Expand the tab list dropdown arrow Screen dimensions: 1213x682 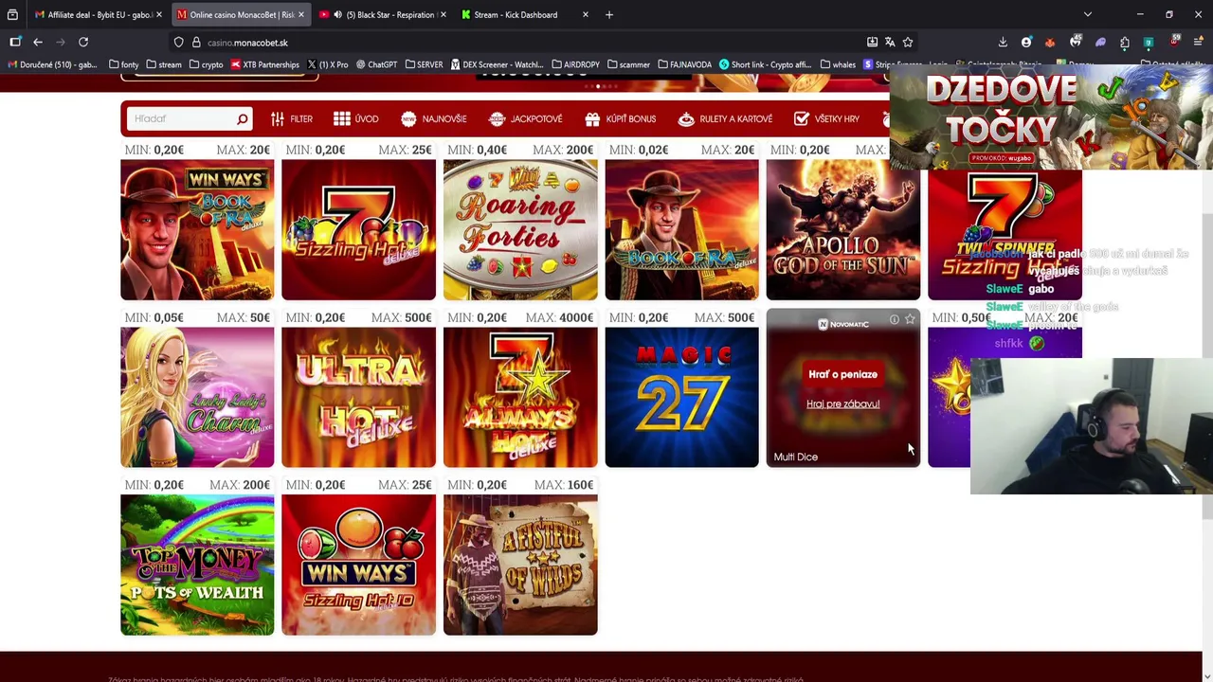1087,14
